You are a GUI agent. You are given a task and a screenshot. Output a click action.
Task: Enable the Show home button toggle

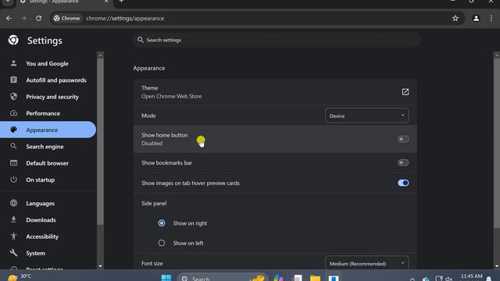pos(403,139)
